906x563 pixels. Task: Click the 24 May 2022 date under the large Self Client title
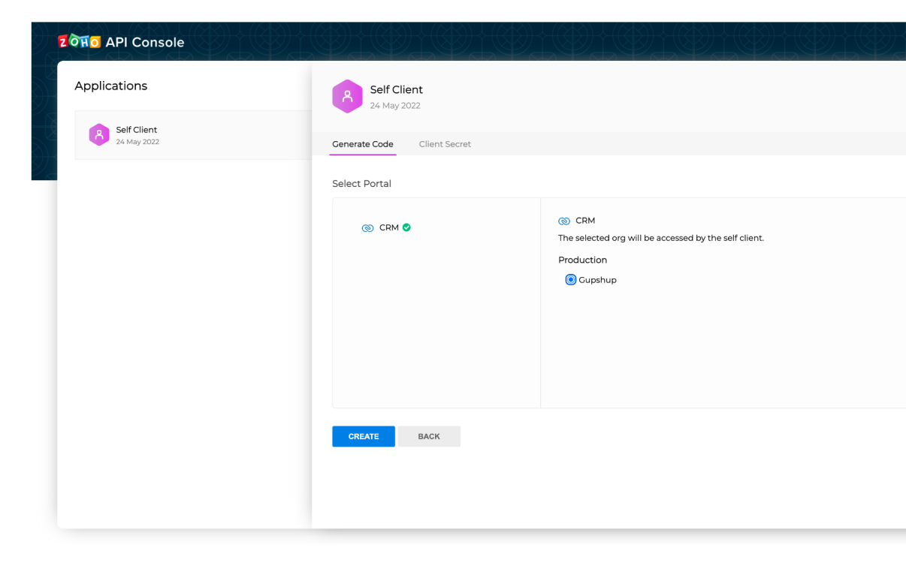(395, 106)
